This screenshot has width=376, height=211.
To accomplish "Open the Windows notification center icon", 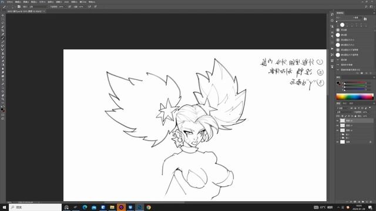I will pyautogui.click(x=371, y=207).
